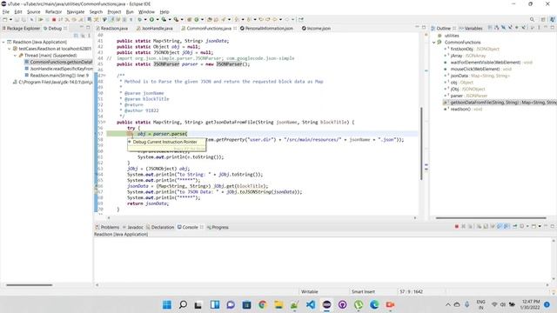Screen dimensions: 557x313
Task: Click the Debug bug launch icon
Action: [x=139, y=19]
